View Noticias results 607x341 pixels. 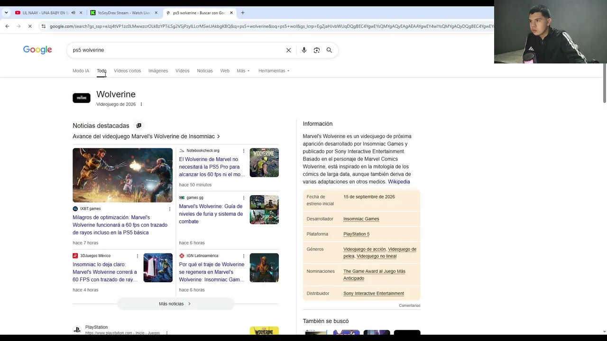[x=205, y=71]
